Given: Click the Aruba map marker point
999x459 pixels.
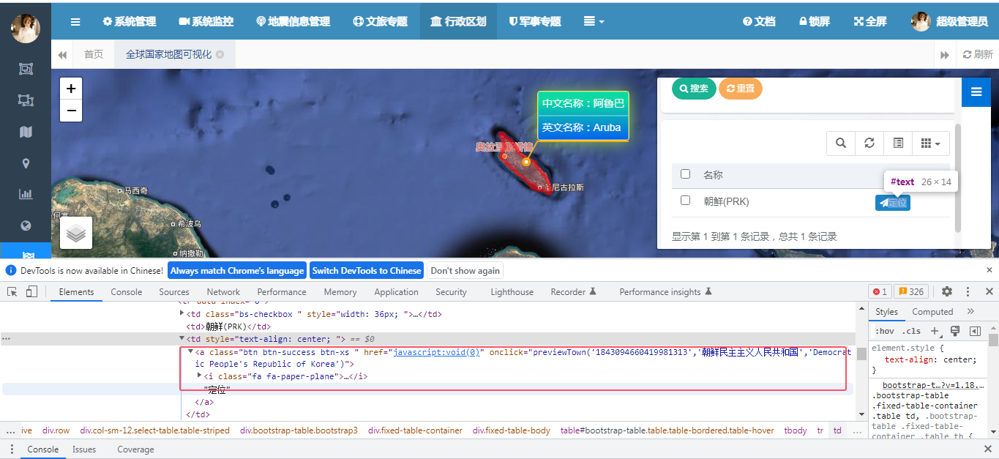Looking at the screenshot, I should [526, 162].
